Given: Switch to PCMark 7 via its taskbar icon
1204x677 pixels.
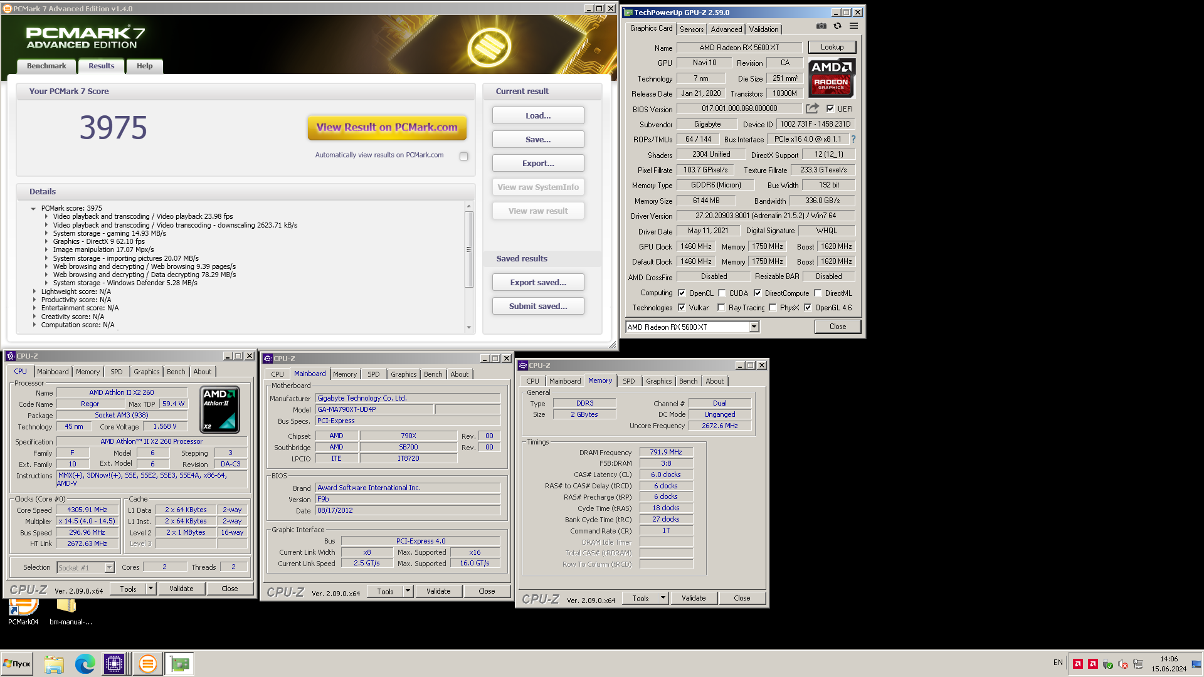Looking at the screenshot, I should 148,664.
